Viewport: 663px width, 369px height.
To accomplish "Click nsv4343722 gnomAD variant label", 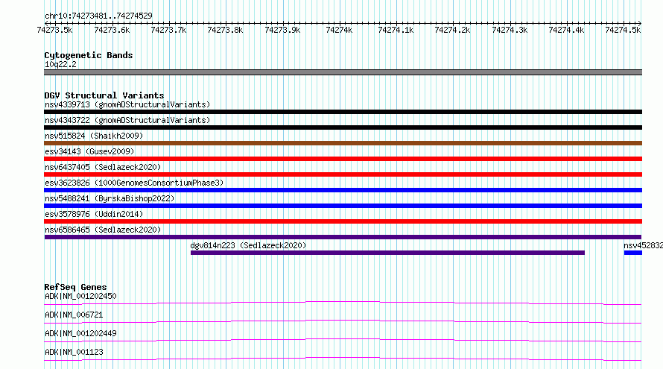I will pos(127,120).
